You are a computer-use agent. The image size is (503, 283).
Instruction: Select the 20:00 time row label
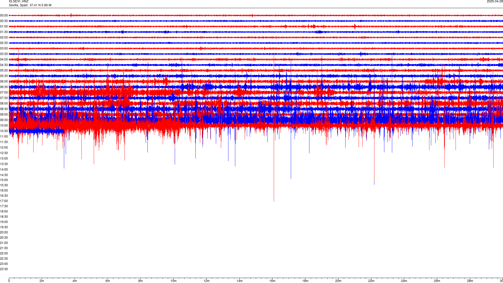click(x=4, y=232)
